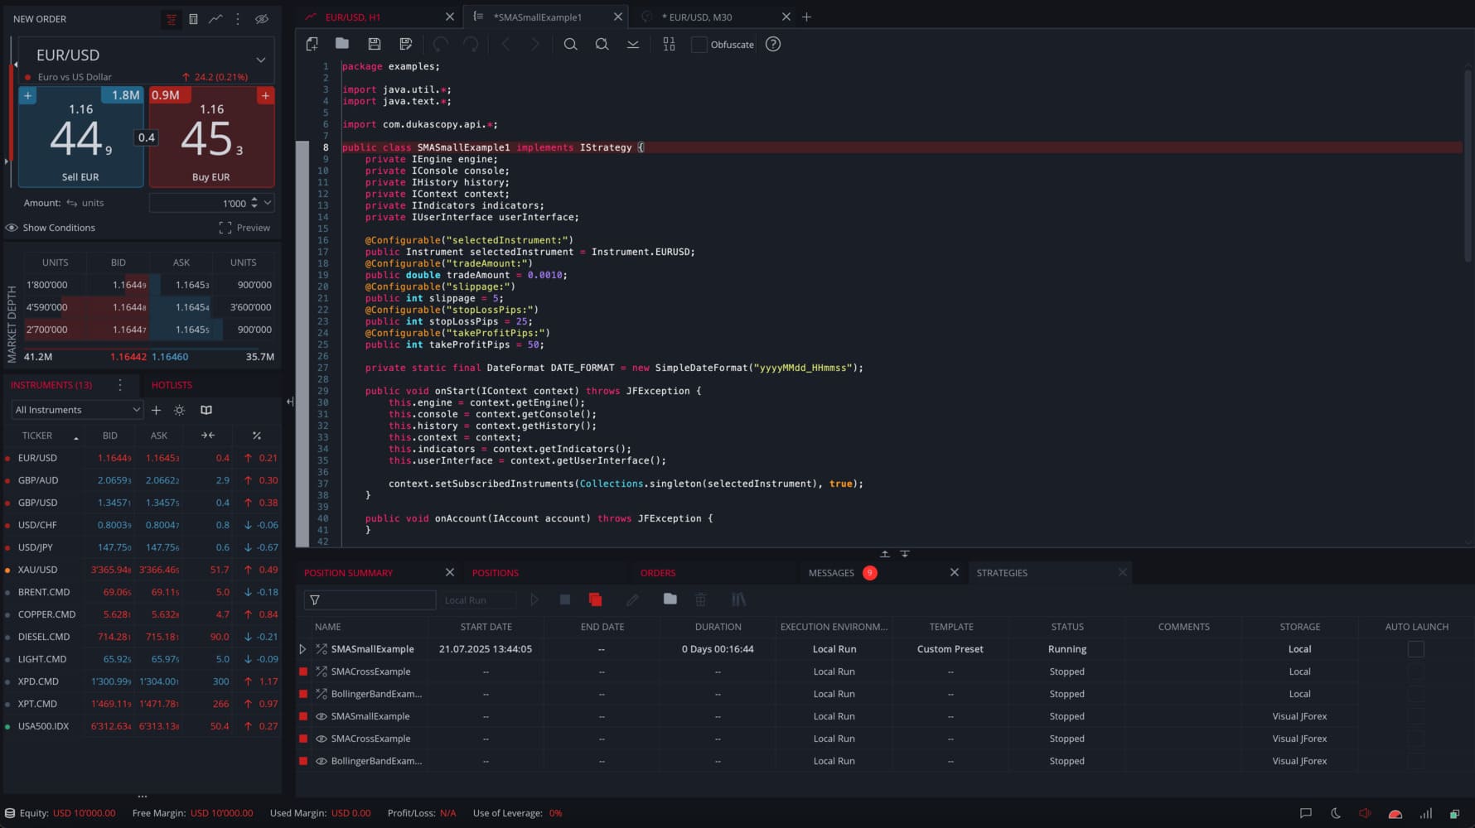The width and height of the screenshot is (1475, 828).
Task: Enable the Obfuscate checkbox
Action: pyautogui.click(x=699, y=45)
